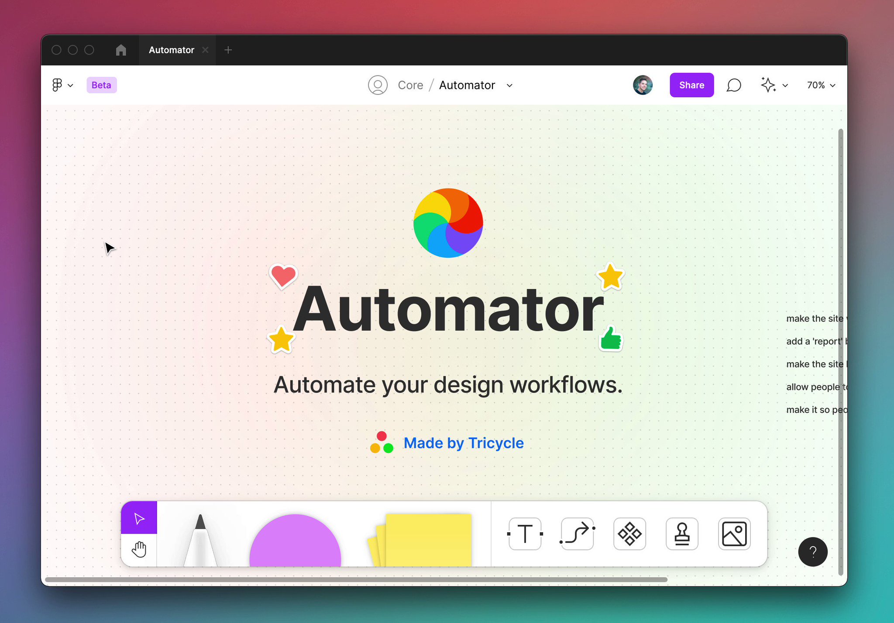The height and width of the screenshot is (623, 894).
Task: Open the help question mark button
Action: (813, 552)
